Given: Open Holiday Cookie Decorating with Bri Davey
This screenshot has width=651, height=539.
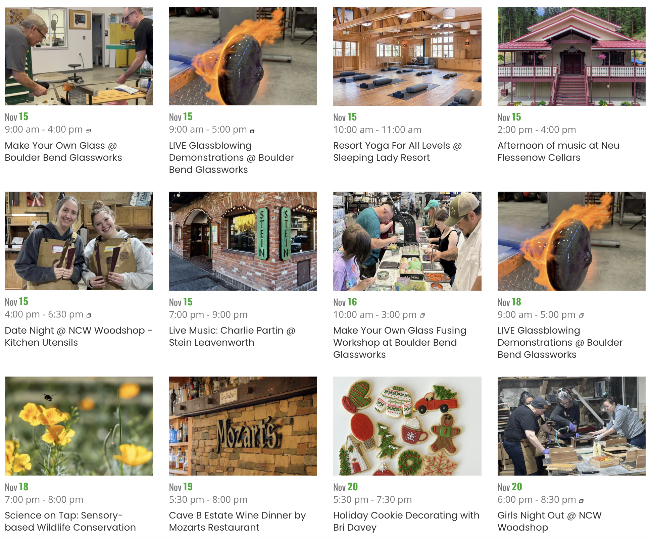Looking at the screenshot, I should [406, 522].
